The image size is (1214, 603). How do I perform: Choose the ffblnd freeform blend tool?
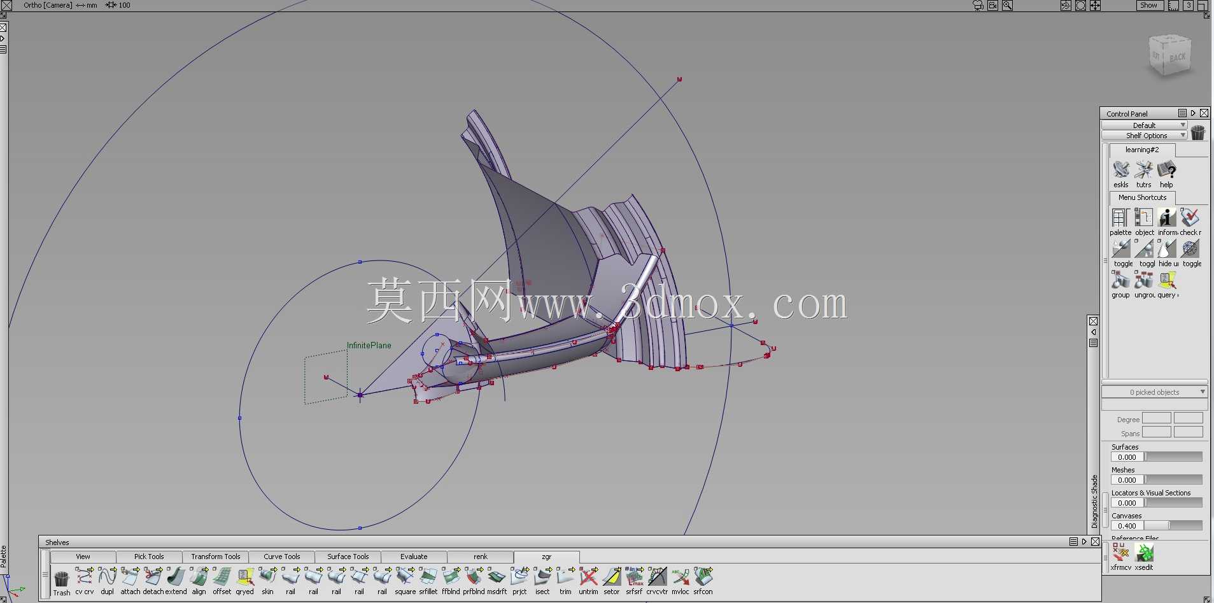451,577
